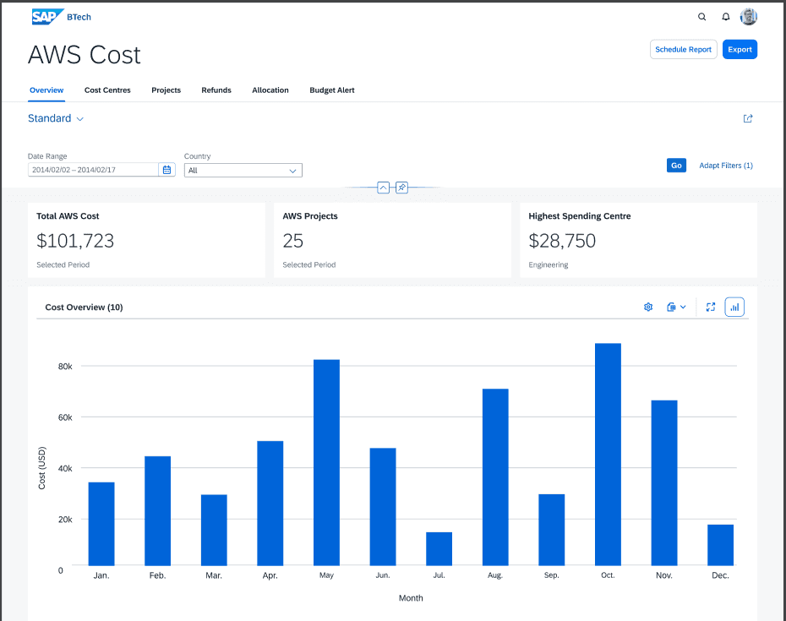Expand the Cost Overview chart to fullscreen
This screenshot has width=786, height=621.
pos(710,307)
